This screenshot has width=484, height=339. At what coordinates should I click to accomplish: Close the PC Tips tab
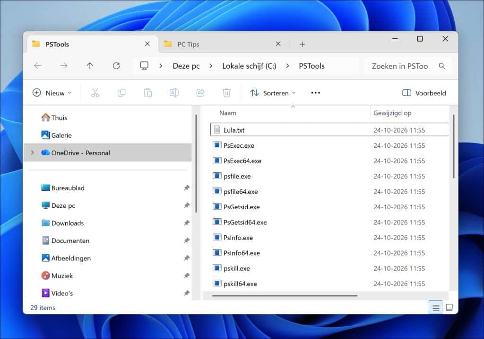(x=278, y=44)
